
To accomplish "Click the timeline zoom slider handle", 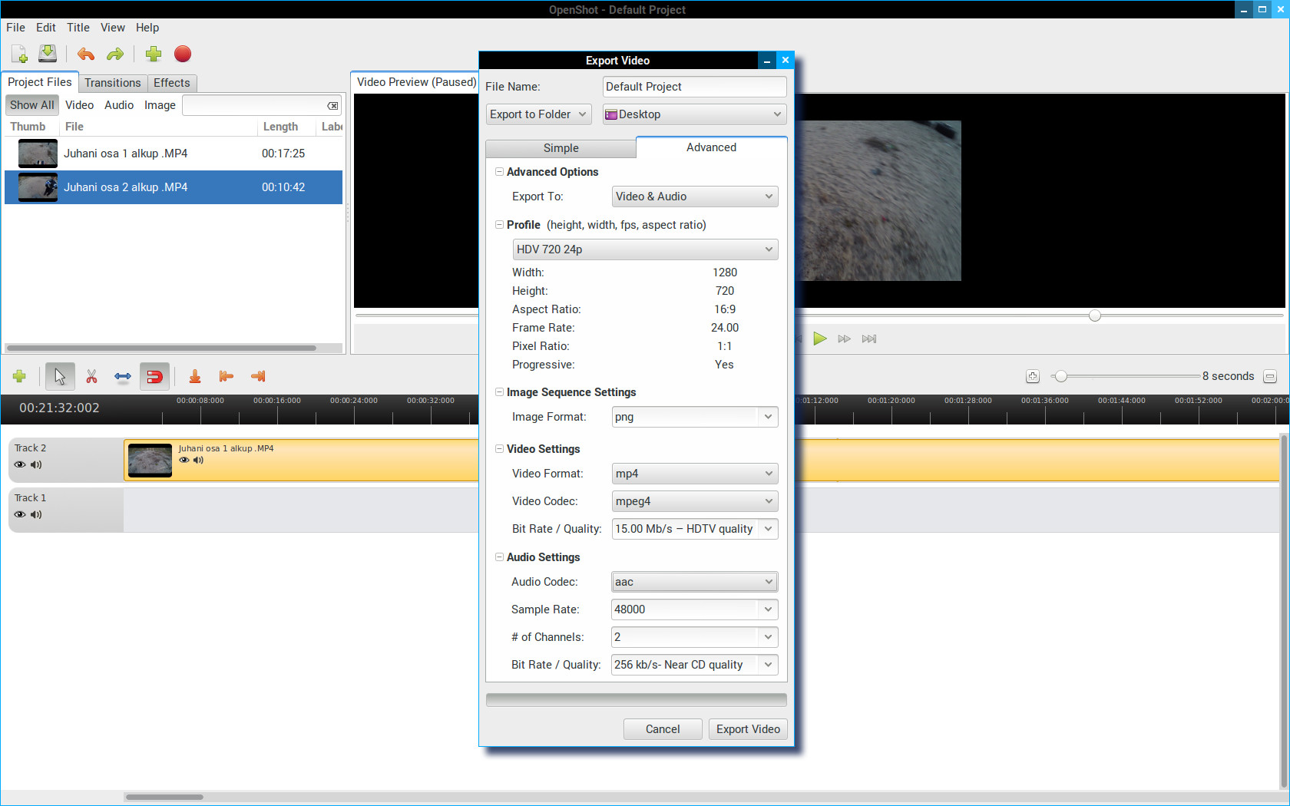I will tap(1060, 376).
